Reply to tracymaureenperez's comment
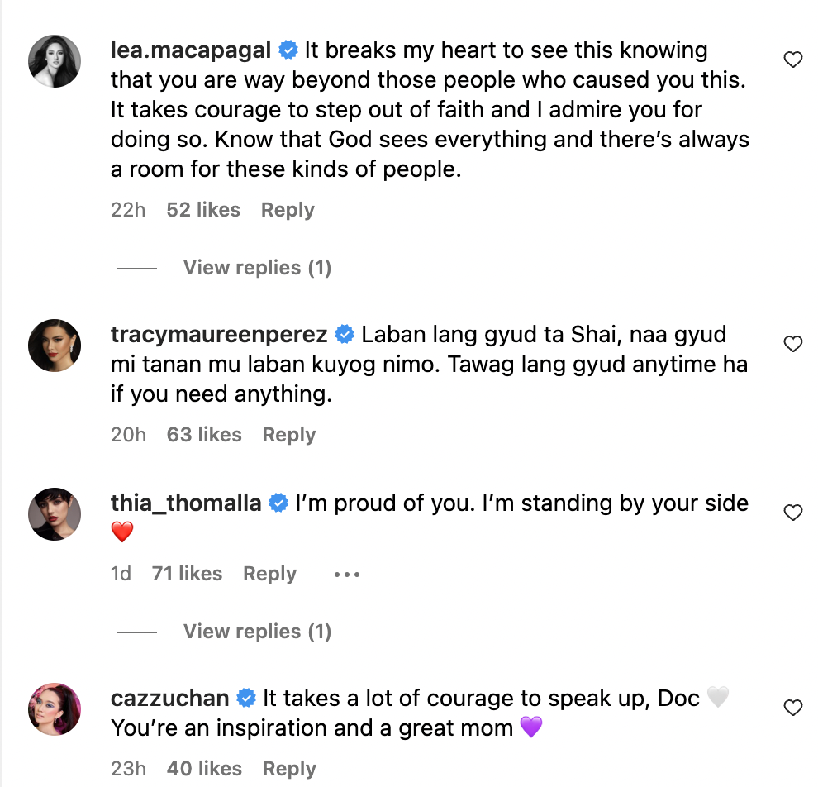The image size is (818, 787). coord(289,435)
